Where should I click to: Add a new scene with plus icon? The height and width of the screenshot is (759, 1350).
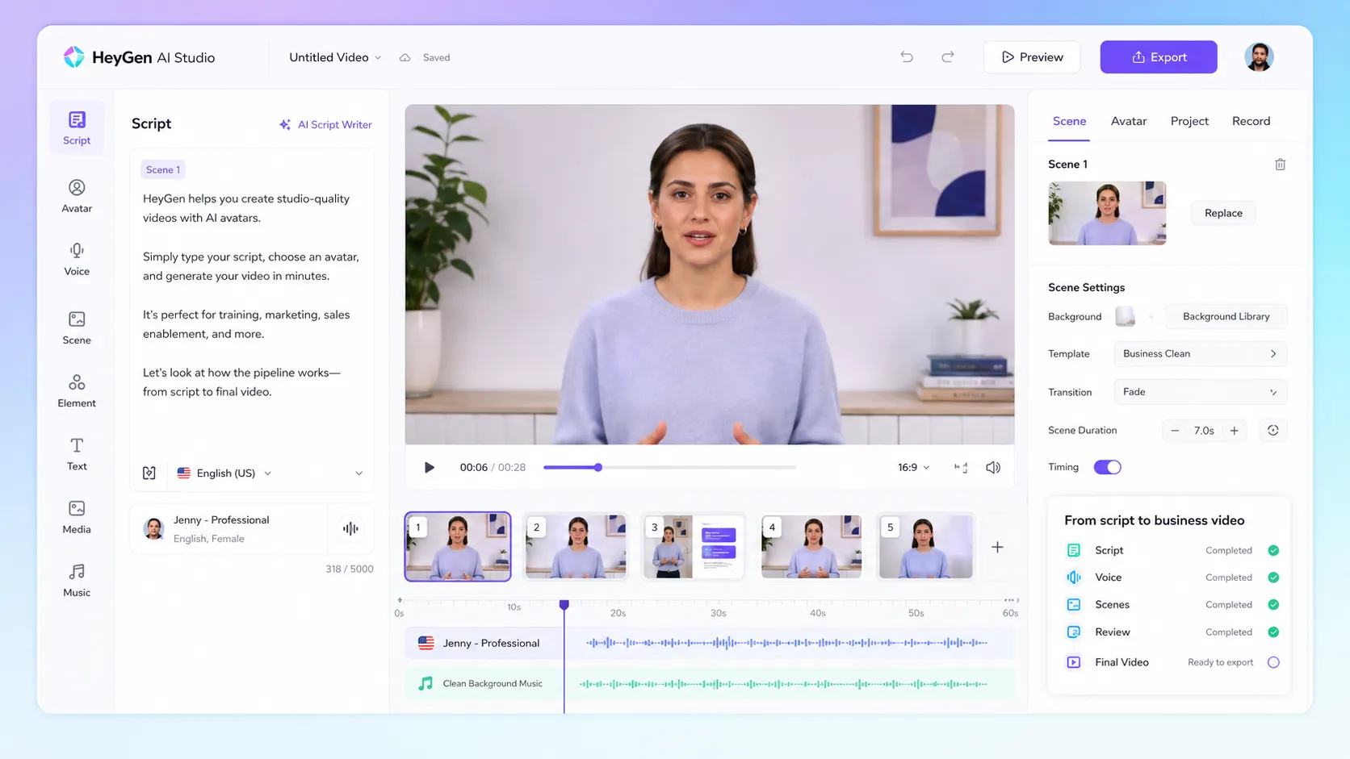tap(997, 547)
